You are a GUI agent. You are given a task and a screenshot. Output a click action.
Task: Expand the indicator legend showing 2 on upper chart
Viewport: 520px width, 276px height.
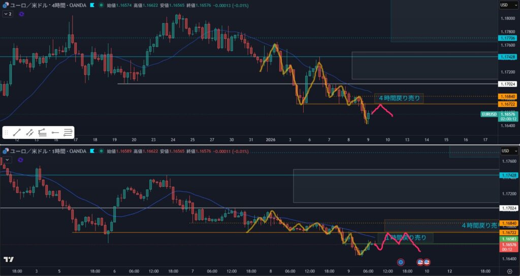click(x=8, y=14)
